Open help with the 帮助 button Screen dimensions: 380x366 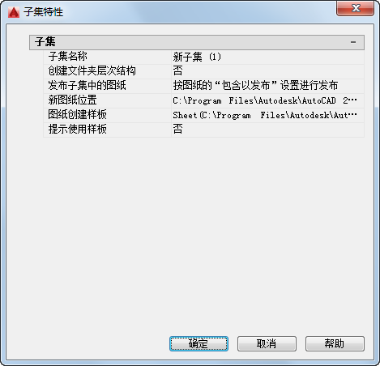pos(335,343)
